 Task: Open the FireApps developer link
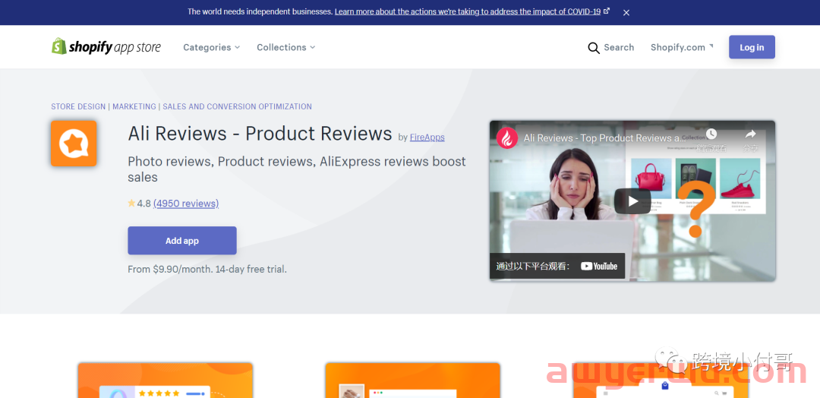tap(427, 137)
